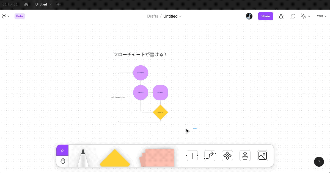Toggle the selection arrow tool
Screen dimensions: 330x173
tap(62, 150)
